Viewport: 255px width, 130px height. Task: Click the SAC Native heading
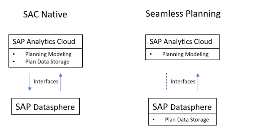tap(45, 14)
